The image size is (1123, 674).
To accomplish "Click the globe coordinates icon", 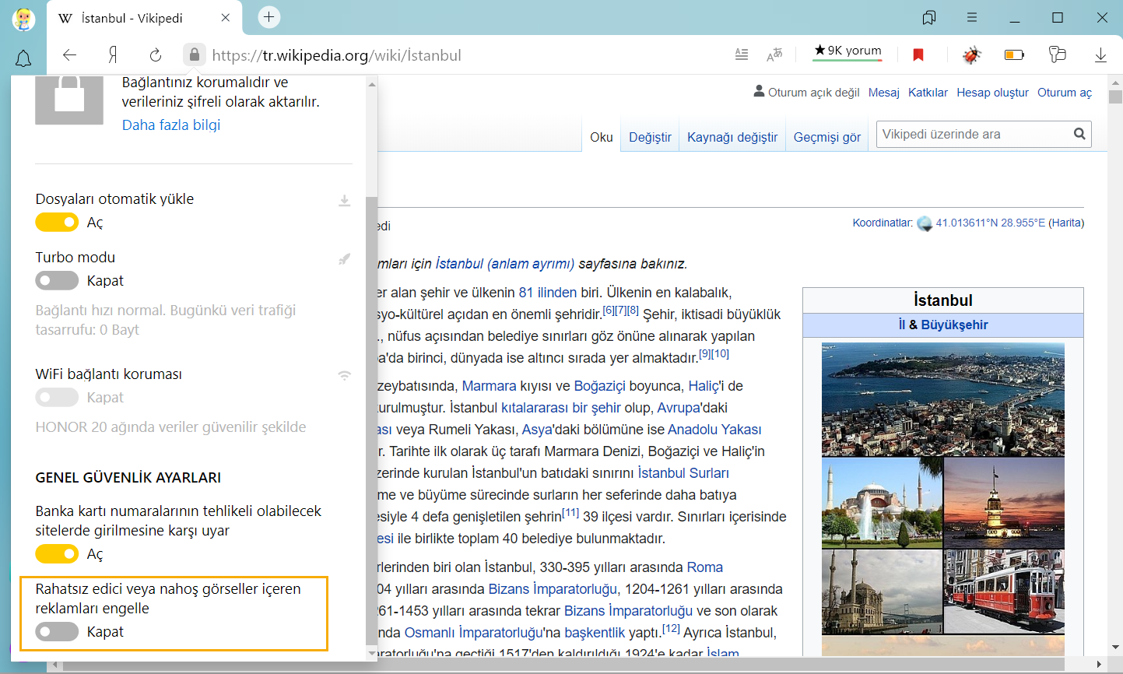I will [925, 223].
